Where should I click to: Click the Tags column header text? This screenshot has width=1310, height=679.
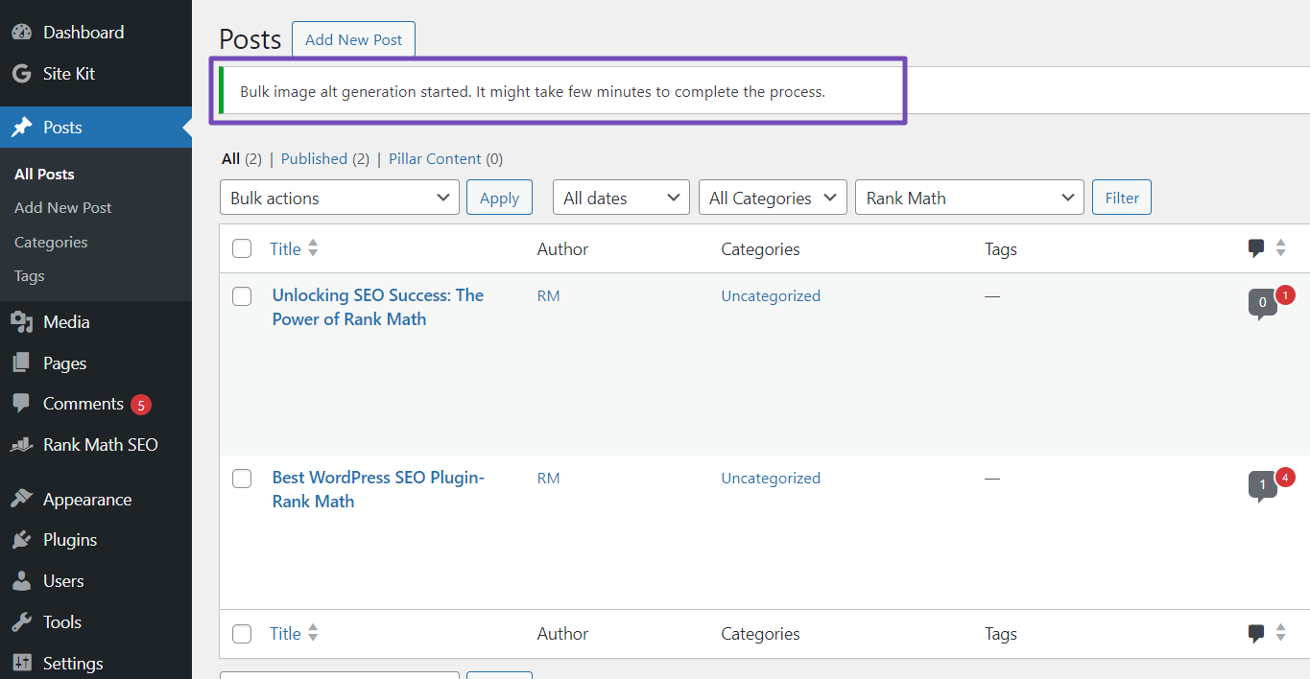1001,249
